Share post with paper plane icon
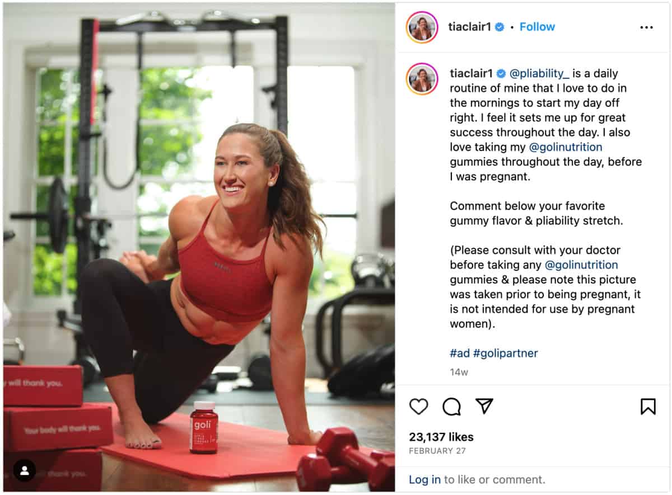 484,406
